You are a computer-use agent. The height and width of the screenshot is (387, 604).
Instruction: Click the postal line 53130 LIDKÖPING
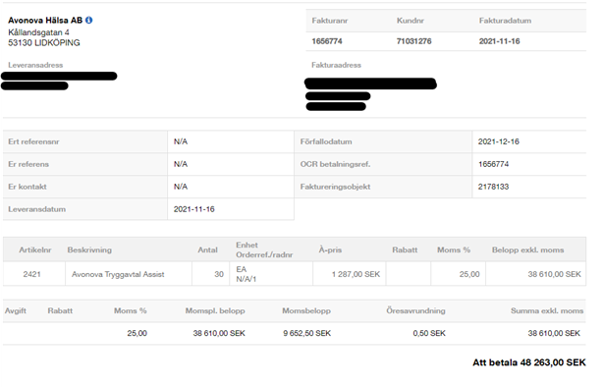(44, 43)
